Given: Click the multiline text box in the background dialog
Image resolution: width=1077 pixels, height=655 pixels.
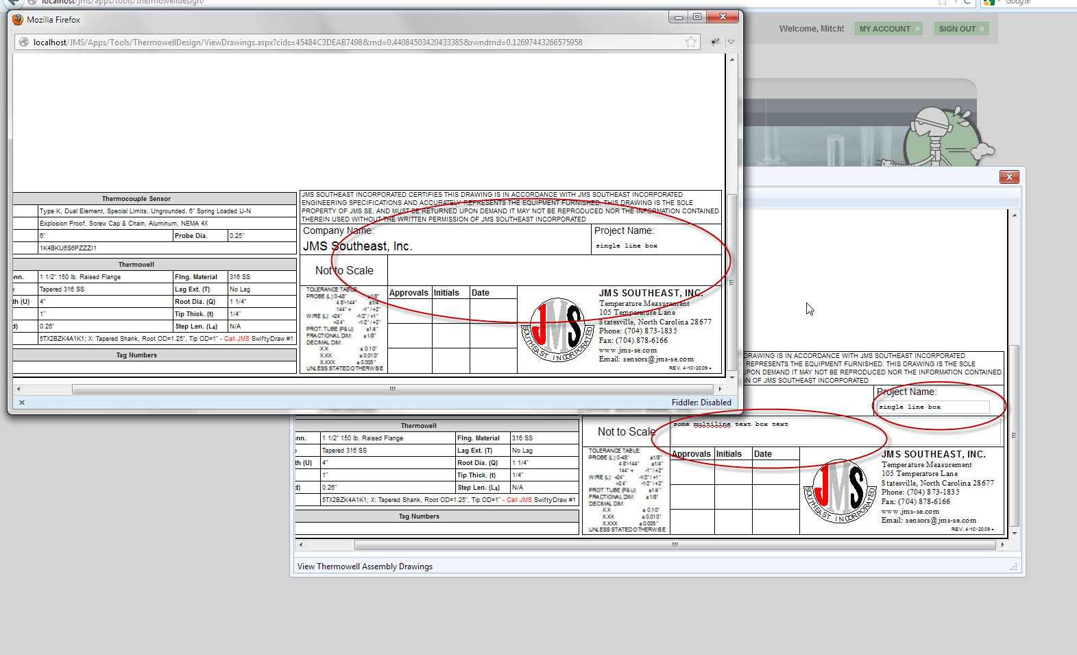Looking at the screenshot, I should [x=836, y=431].
